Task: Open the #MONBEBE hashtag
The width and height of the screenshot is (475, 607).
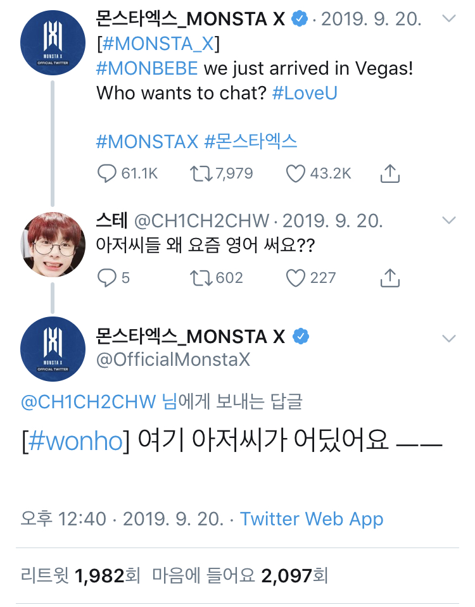Action: pyautogui.click(x=148, y=68)
